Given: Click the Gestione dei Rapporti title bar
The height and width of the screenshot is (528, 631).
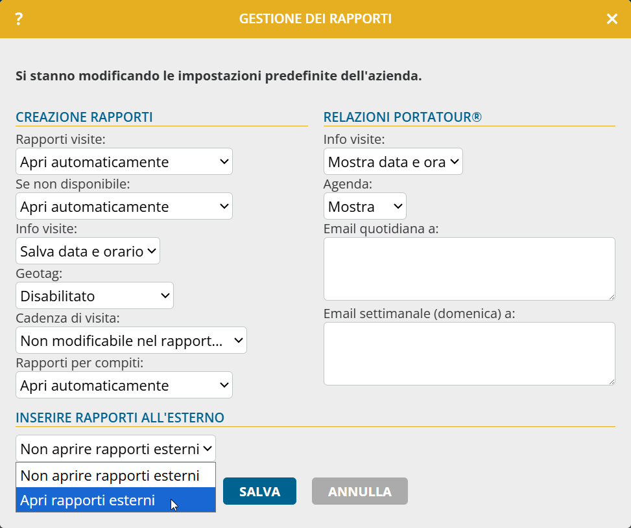Looking at the screenshot, I should (x=315, y=19).
